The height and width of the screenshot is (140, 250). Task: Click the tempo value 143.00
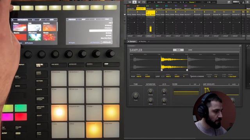tap(160, 2)
